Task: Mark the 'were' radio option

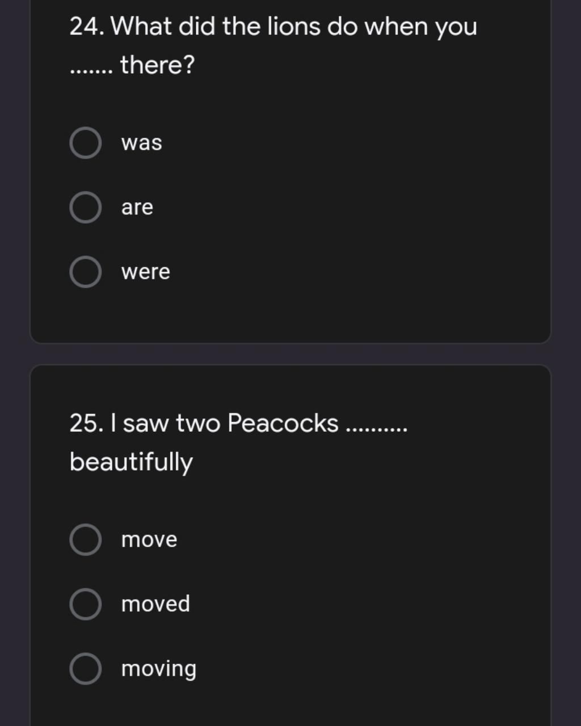Action: coord(86,272)
